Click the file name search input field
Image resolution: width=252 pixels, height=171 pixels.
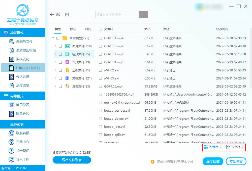coord(117,15)
